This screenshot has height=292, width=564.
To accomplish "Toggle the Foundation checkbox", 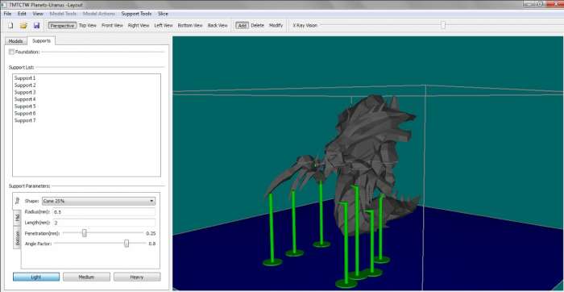I will pyautogui.click(x=11, y=52).
